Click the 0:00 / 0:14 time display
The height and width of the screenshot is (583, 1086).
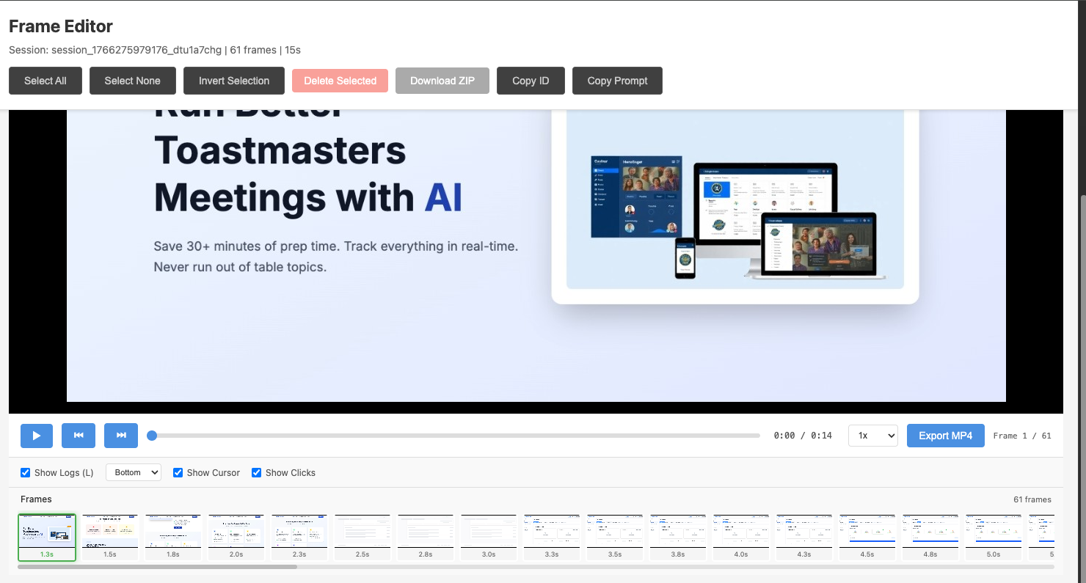tap(803, 436)
